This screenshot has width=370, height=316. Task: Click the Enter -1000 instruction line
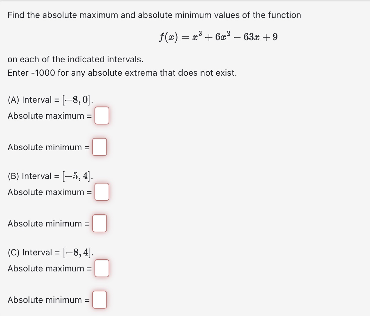122,73
